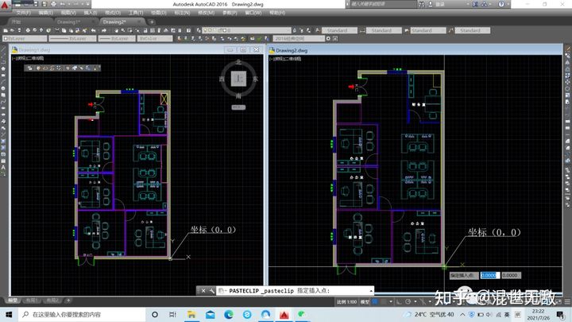This screenshot has width=572, height=322.
Task: Click Task View icon in taskbar
Action: point(173,314)
